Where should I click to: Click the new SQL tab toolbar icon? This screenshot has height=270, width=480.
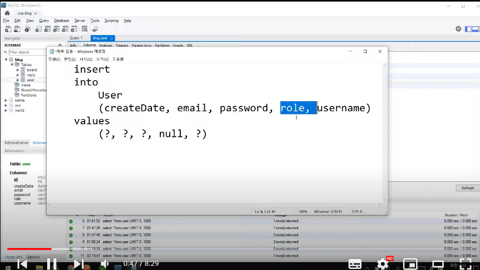8,29
